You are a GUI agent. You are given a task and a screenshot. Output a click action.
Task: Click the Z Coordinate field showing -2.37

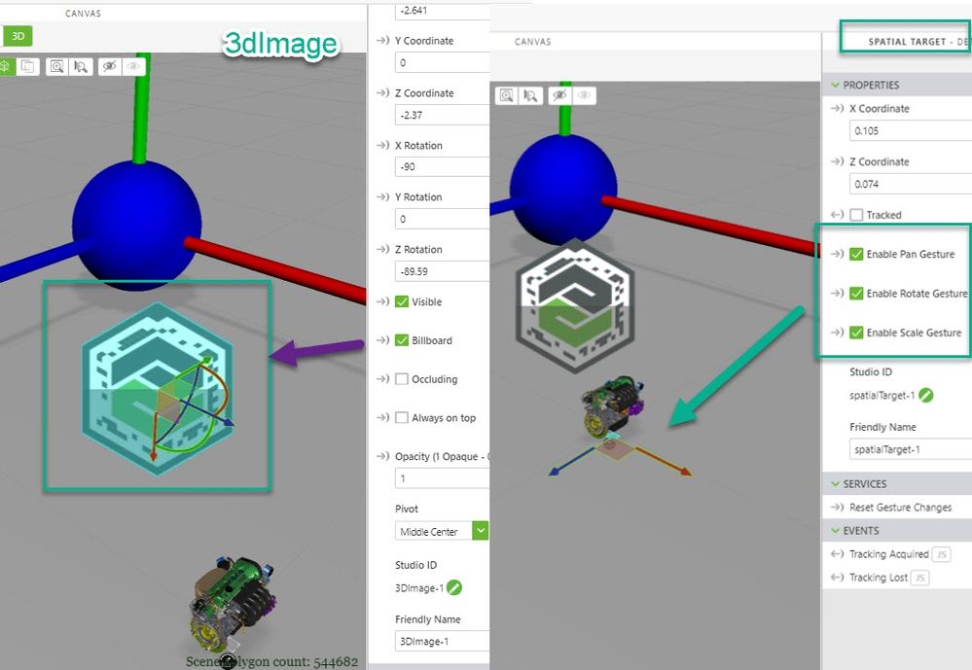pos(442,115)
